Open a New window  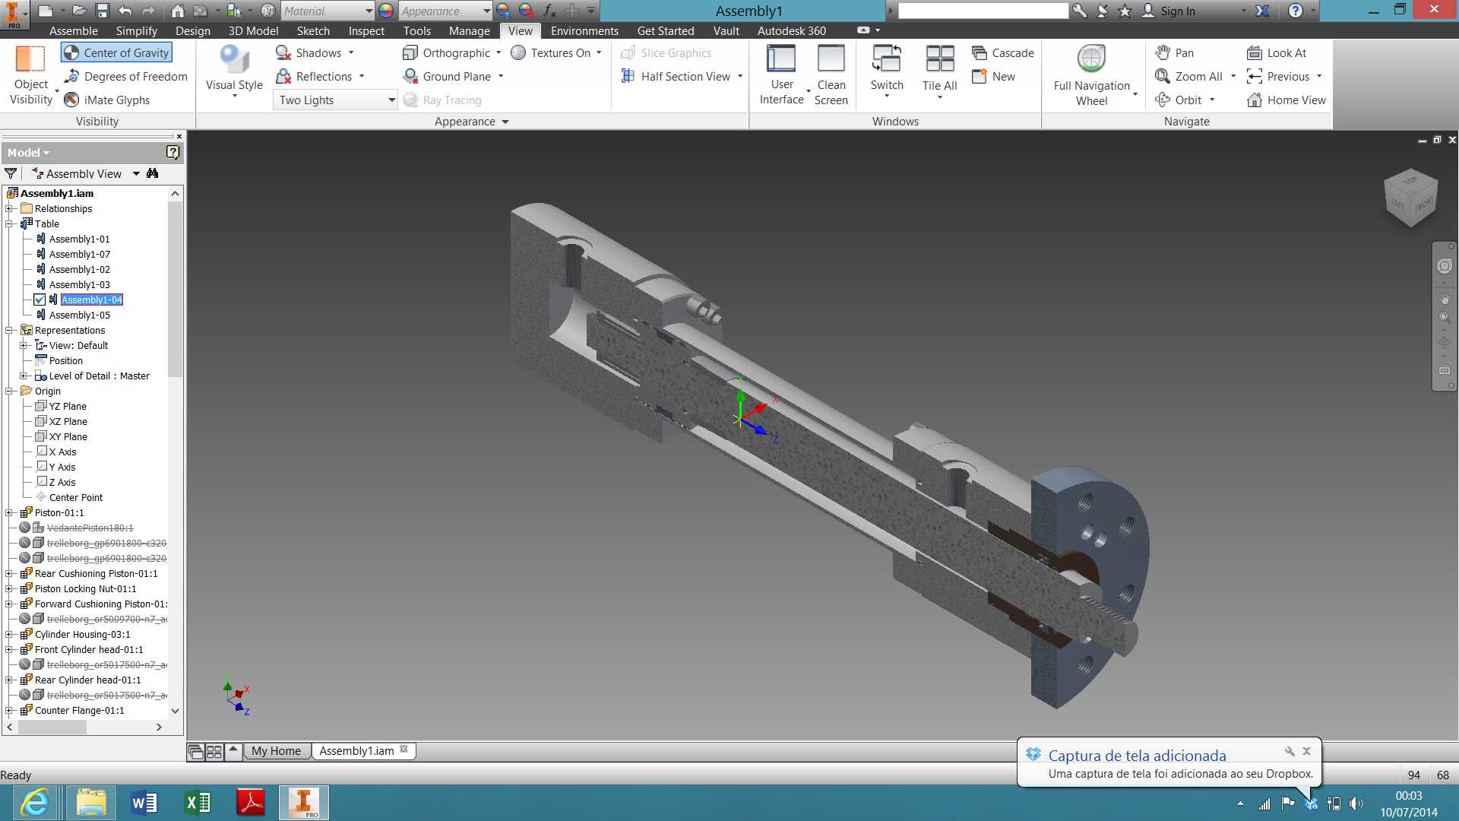993,76
